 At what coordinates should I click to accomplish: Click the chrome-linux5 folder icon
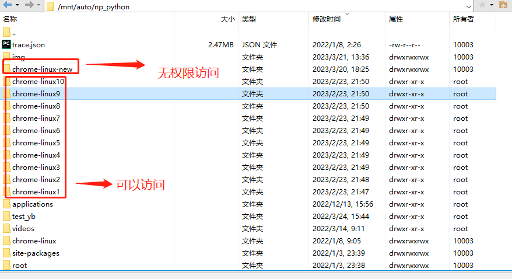6,142
